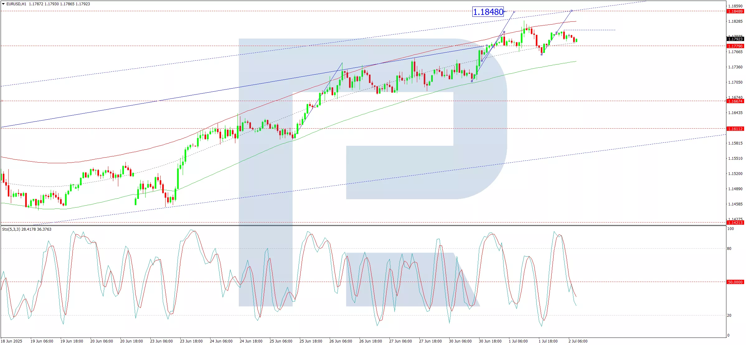This screenshot has height=345, width=746.
Task: Click the stochastic scale label 80
Action: (x=729, y=249)
